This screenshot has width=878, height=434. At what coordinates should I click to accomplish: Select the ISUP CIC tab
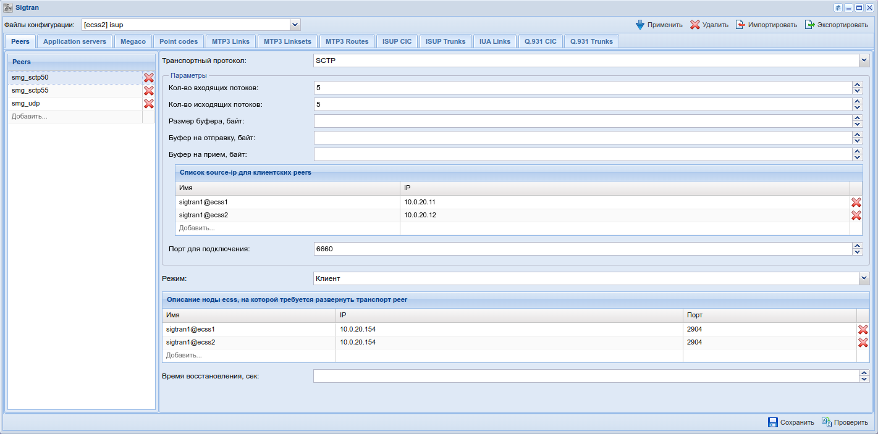click(x=397, y=41)
